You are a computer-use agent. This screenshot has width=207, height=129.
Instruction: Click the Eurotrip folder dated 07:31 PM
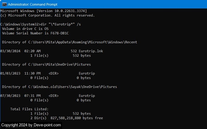tap(87, 96)
